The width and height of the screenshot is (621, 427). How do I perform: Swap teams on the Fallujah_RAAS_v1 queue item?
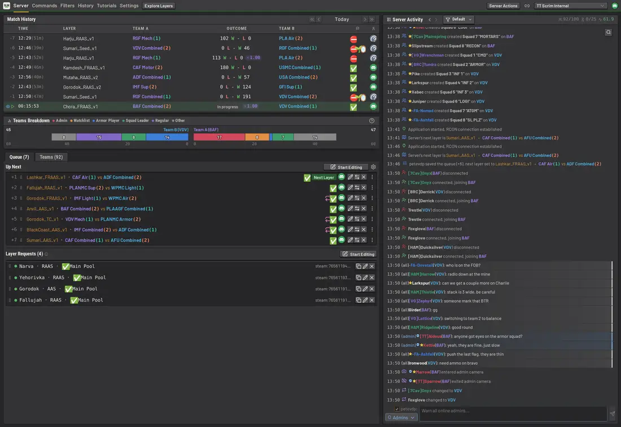pos(357,188)
